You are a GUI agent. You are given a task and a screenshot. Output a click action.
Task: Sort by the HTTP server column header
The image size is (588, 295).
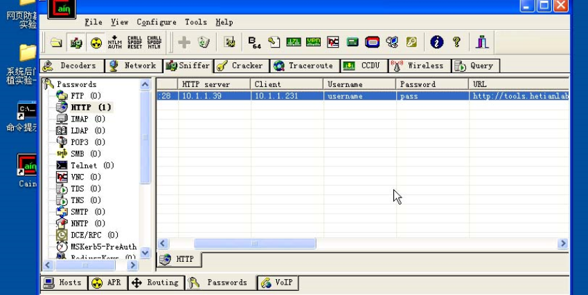pos(214,84)
